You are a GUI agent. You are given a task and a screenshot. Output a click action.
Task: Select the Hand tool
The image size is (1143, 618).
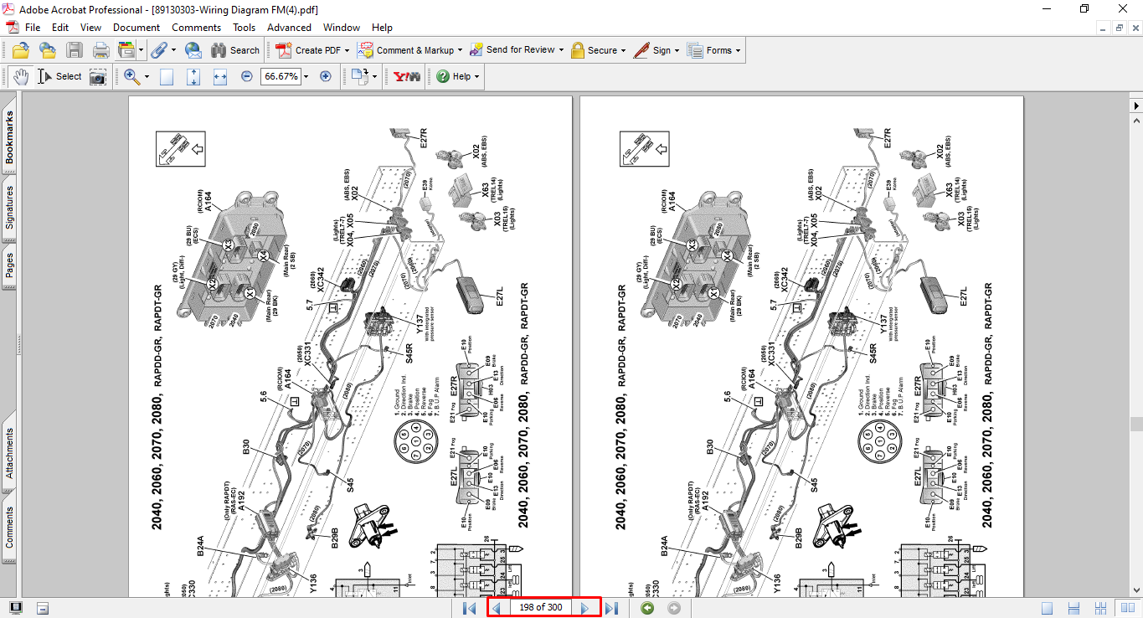[21, 76]
